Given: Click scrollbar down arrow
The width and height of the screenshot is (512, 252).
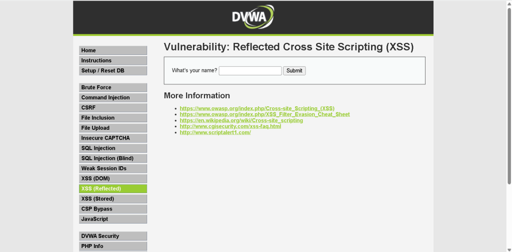Looking at the screenshot, I should click(509, 250).
